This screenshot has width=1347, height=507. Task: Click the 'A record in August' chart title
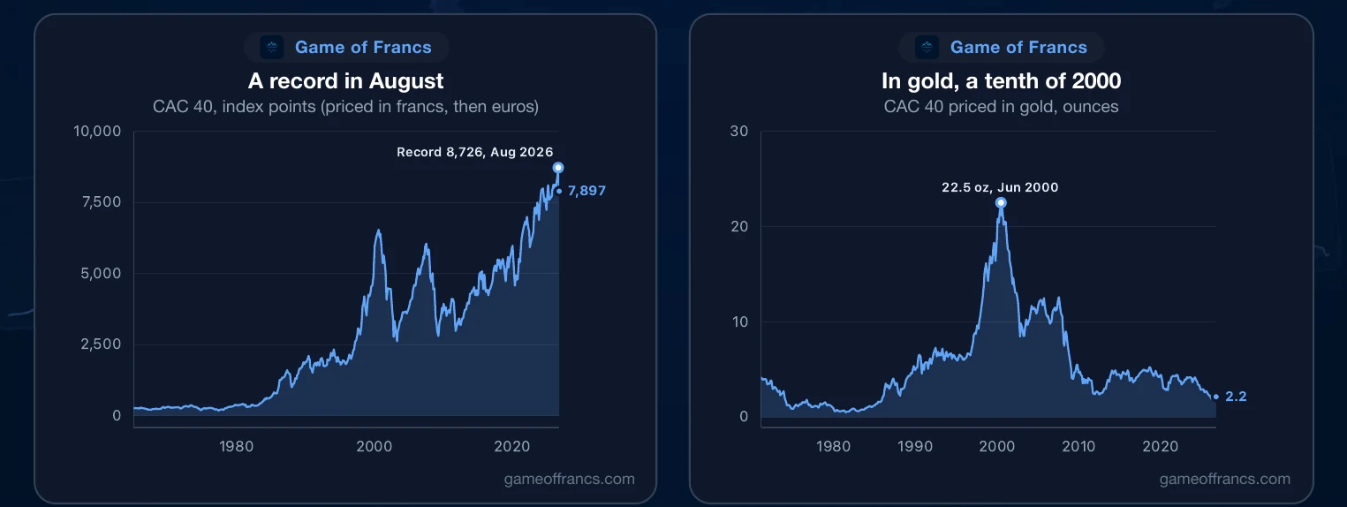(346, 81)
